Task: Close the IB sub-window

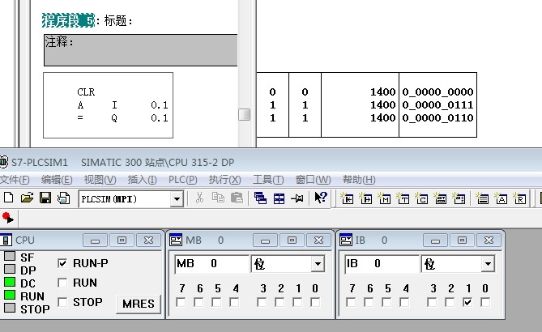Action: 489,240
